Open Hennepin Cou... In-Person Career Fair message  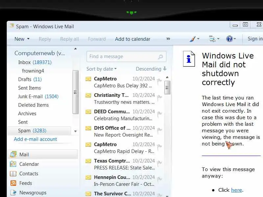124,181
